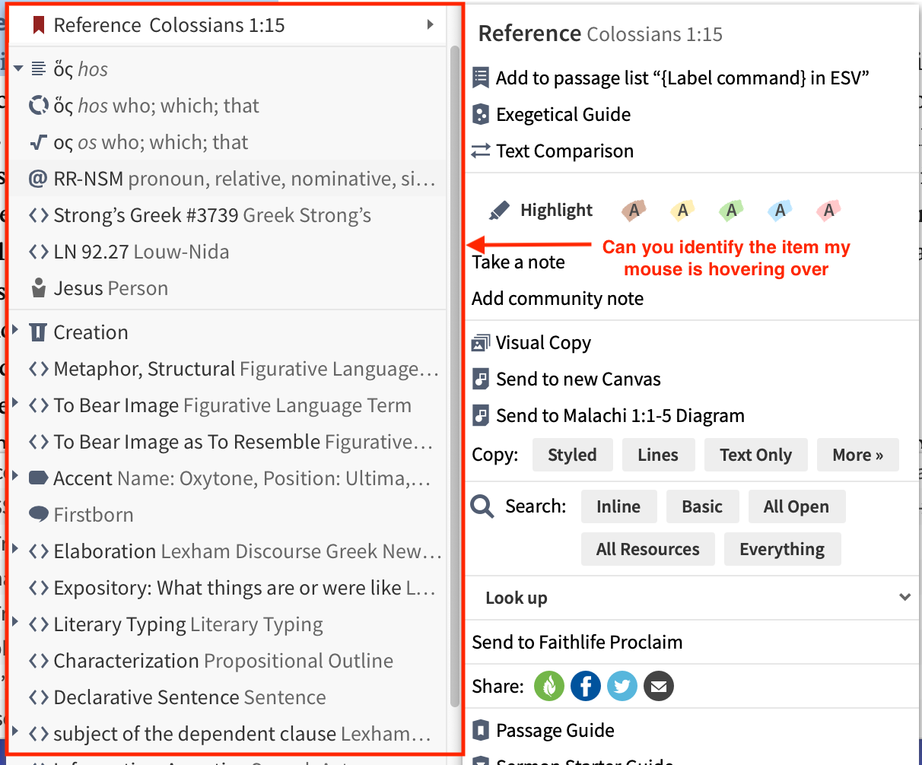
Task: Click the More » copy button
Action: (x=858, y=455)
